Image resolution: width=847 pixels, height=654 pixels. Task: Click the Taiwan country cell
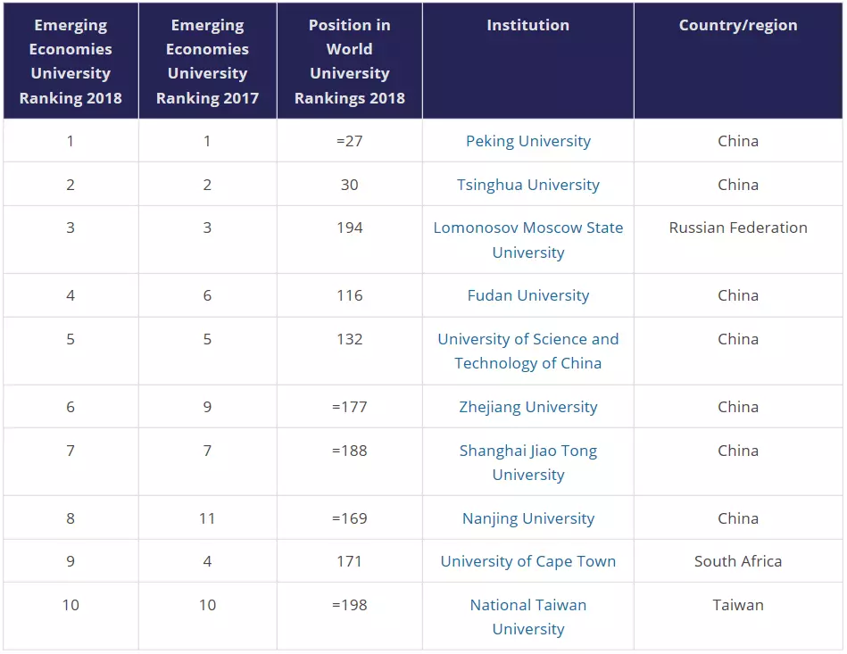(x=737, y=605)
